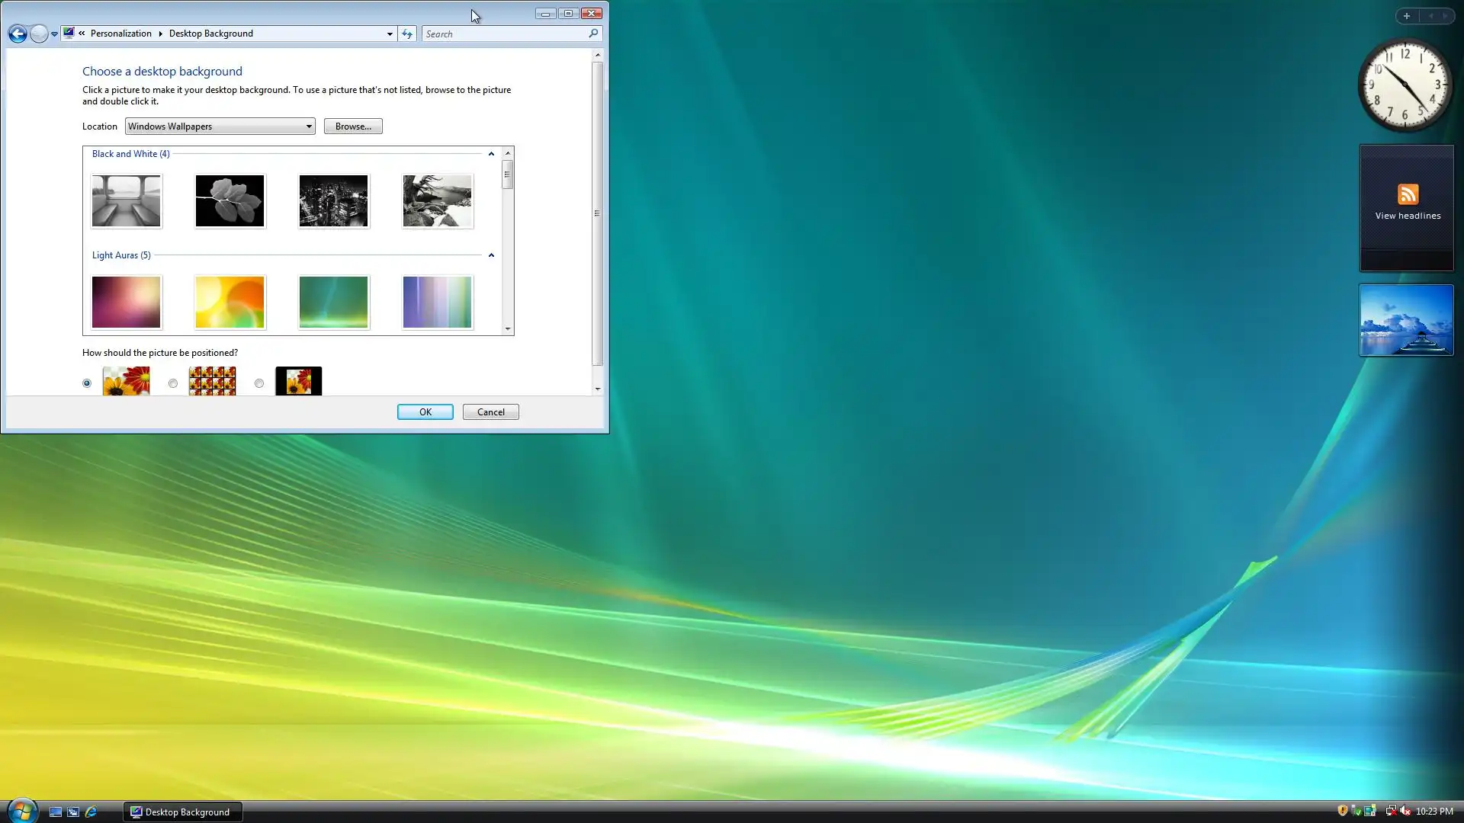Select the tile position radio button
Viewport: 1464px width, 823px height.
pyautogui.click(x=173, y=383)
